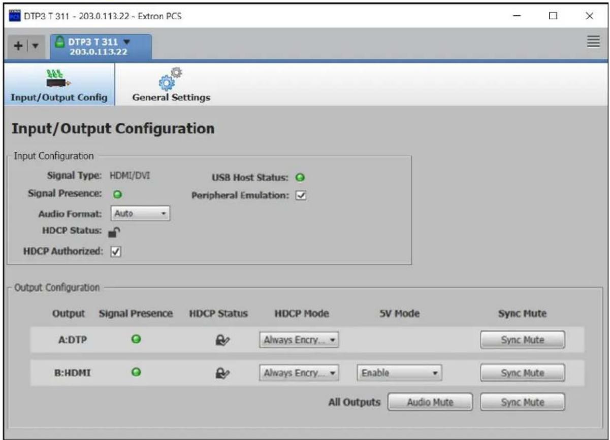
Task: Click Sync Mute for B:HDMI output
Action: pos(523,374)
